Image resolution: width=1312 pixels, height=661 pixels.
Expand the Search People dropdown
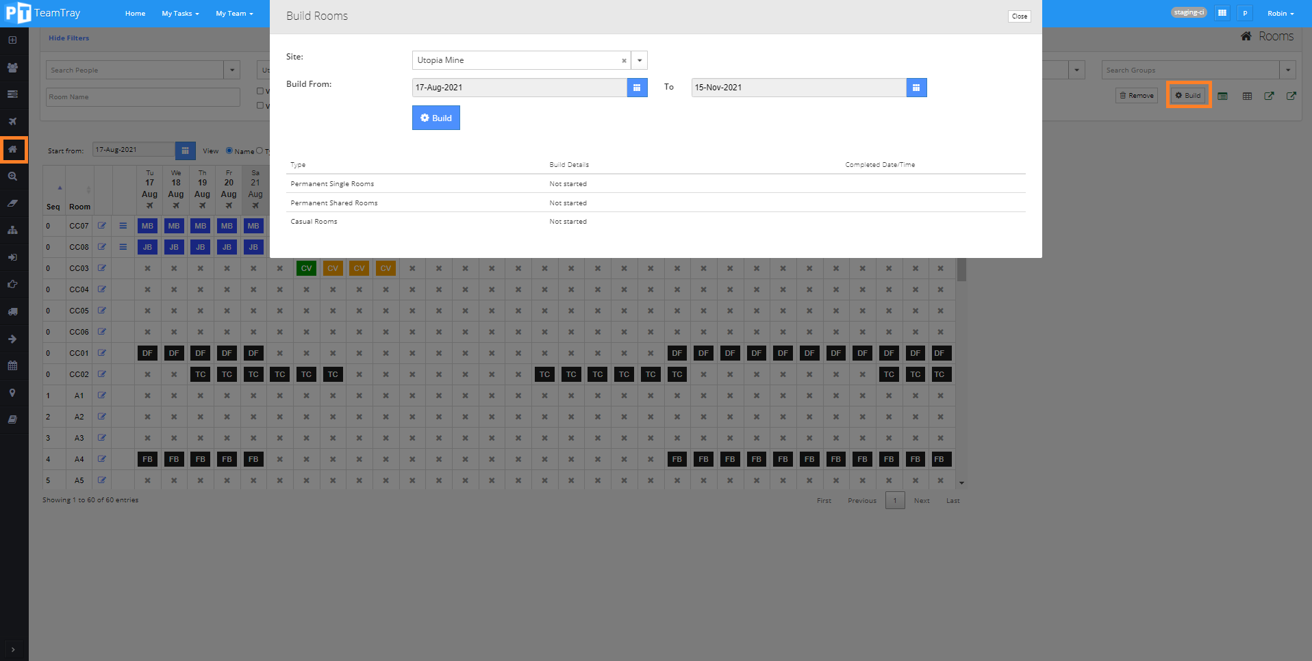pos(232,70)
